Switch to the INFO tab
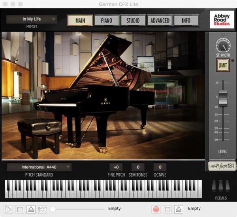The width and height of the screenshot is (237, 217). point(186,21)
